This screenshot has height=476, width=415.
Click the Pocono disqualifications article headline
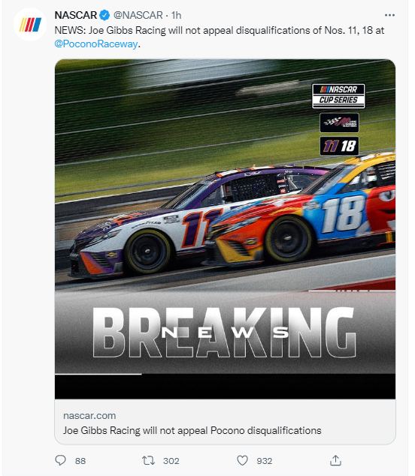[192, 430]
